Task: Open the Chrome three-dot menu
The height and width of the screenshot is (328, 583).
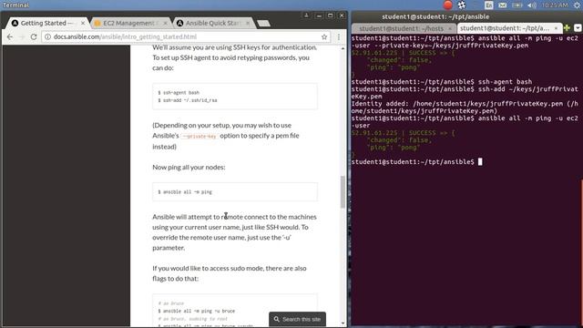Action: [x=339, y=36]
